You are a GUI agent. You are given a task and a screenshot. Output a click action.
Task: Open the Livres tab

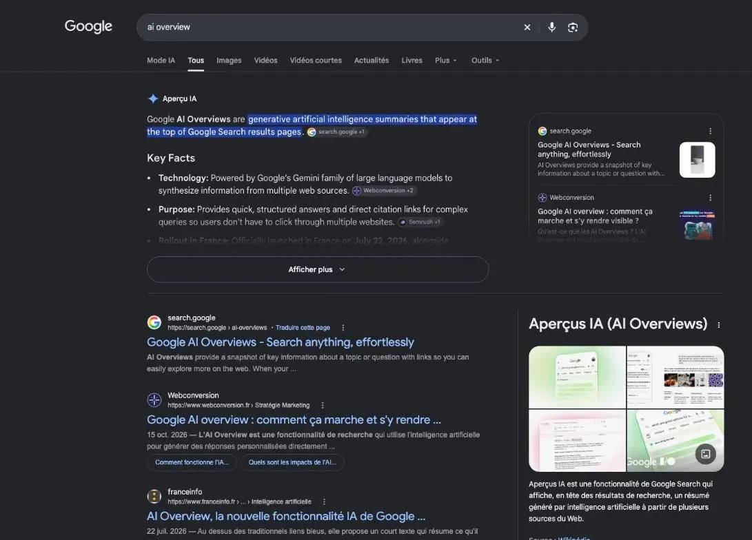click(x=412, y=61)
